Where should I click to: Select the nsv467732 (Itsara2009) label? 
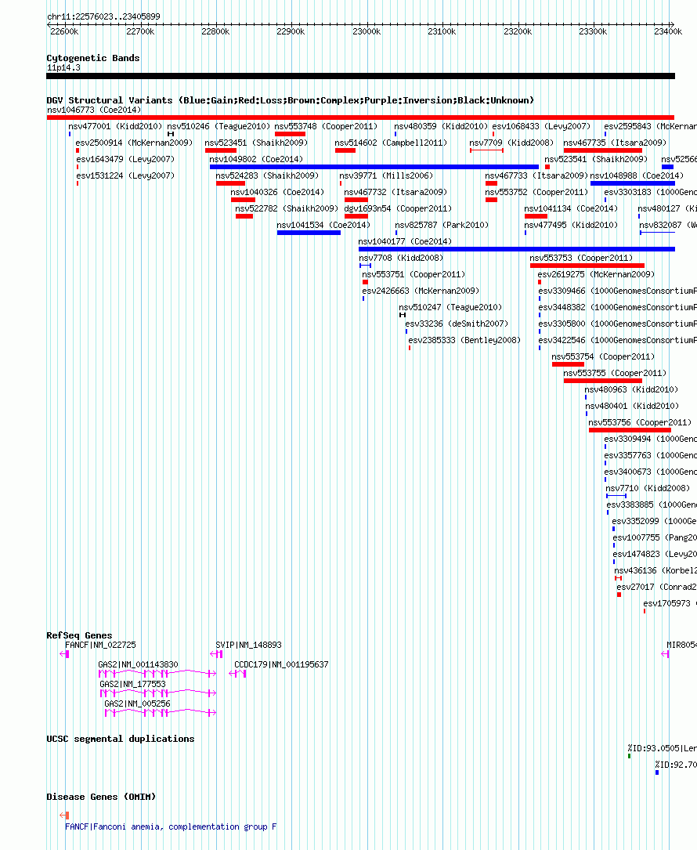[395, 192]
